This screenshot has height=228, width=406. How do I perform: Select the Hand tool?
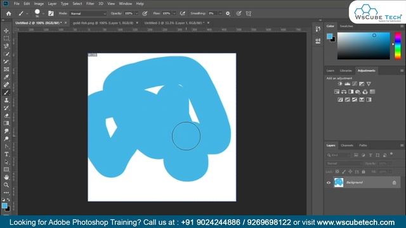click(6, 177)
